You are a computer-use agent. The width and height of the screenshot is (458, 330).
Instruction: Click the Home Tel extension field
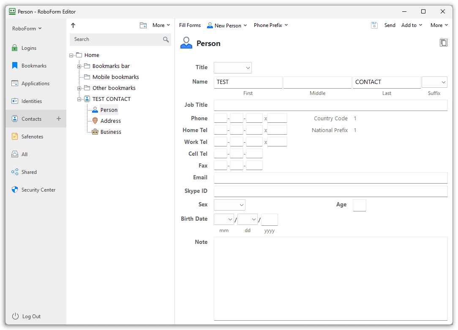[277, 130]
